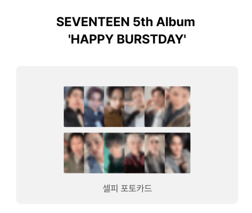Screen dimensions: 252x213
Task: Pick the white-shirt photocard before the fur coat one
Action: 155,107
